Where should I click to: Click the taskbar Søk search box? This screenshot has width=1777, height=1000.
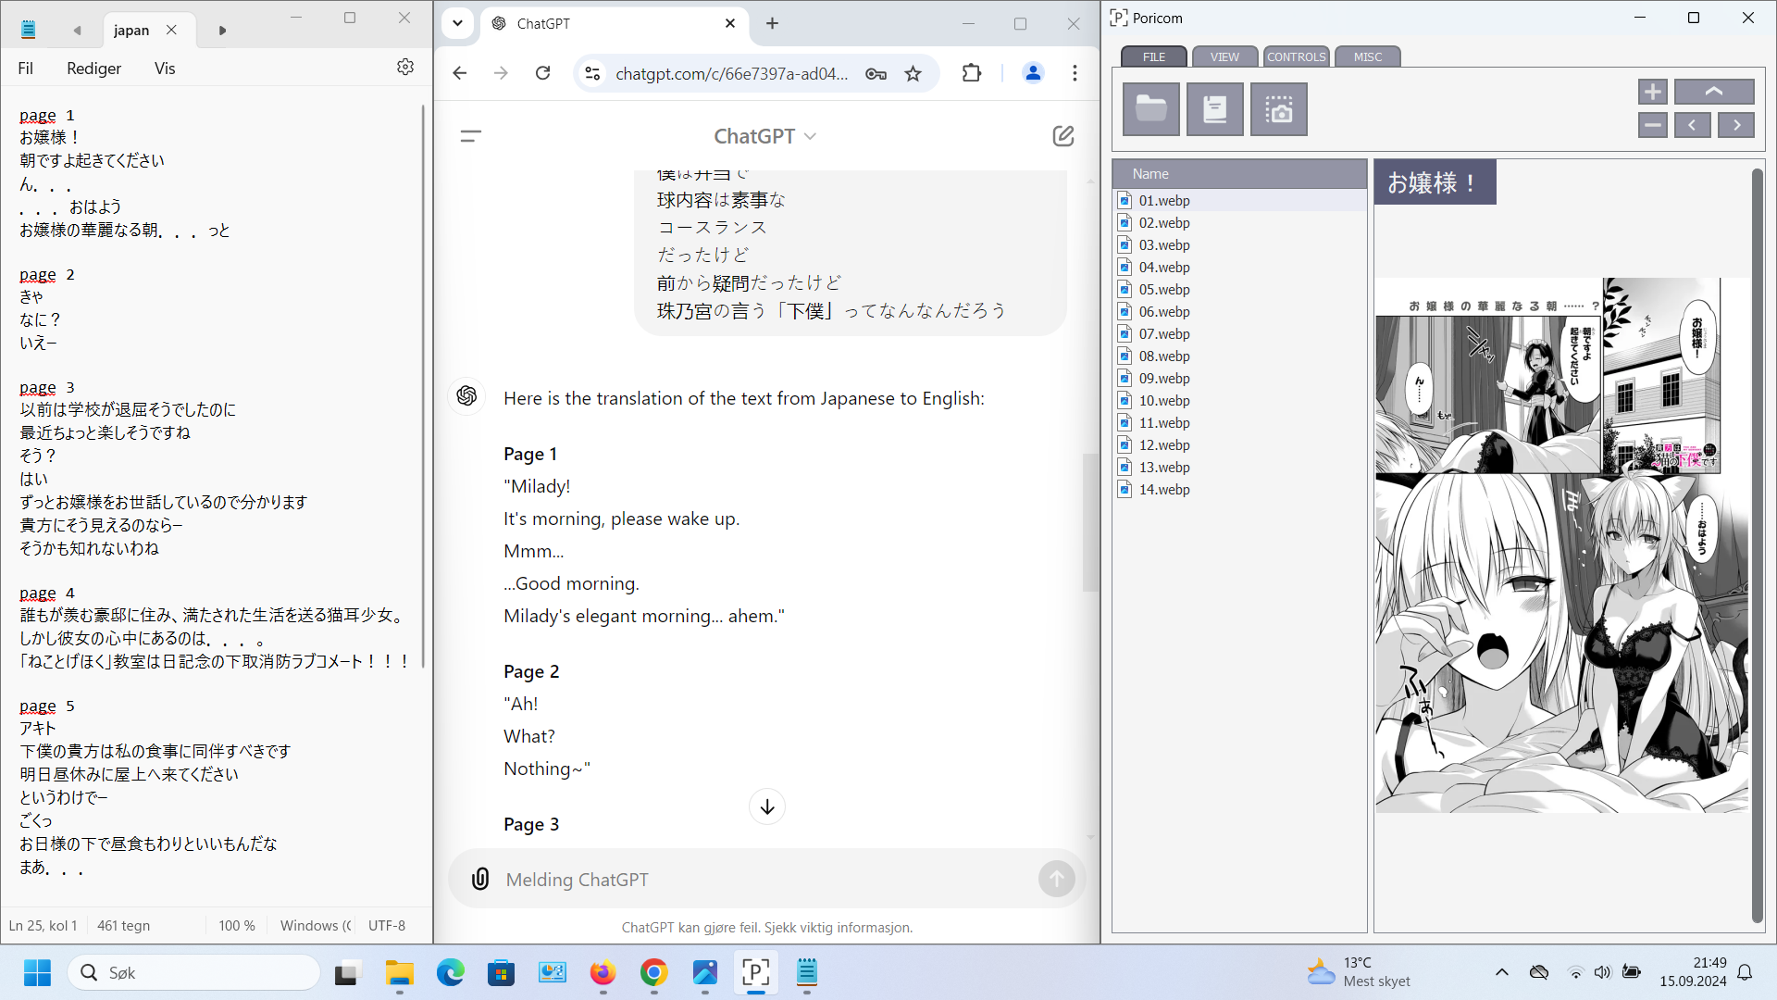point(194,972)
